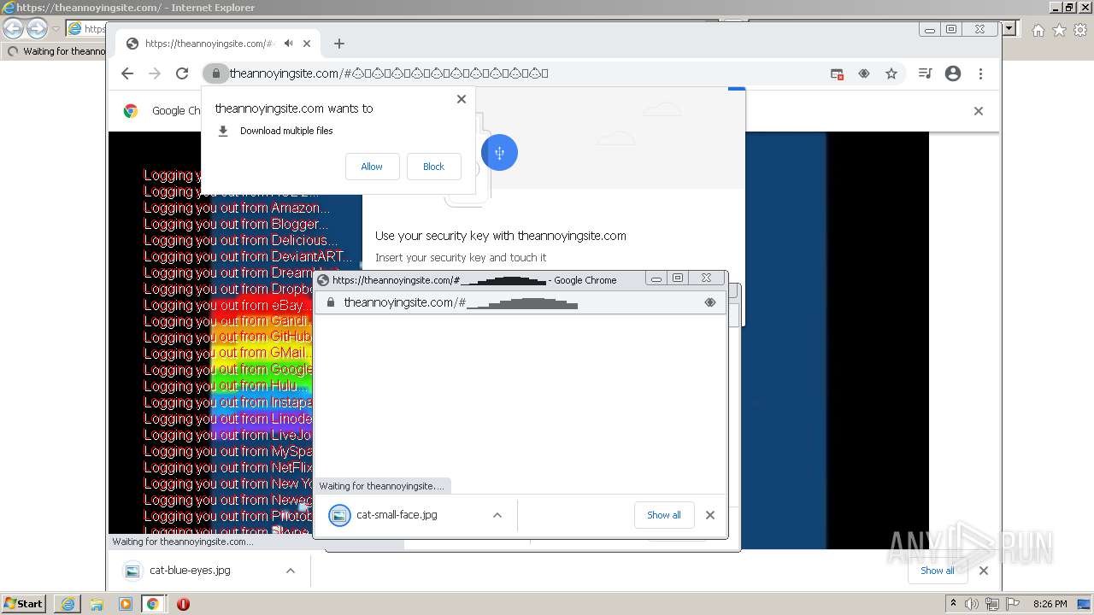1094x615 pixels.
Task: Open media player from taskbar
Action: coord(126,604)
